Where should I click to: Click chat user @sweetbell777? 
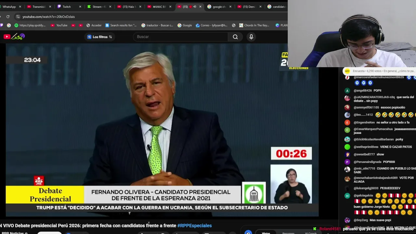[x=364, y=154]
